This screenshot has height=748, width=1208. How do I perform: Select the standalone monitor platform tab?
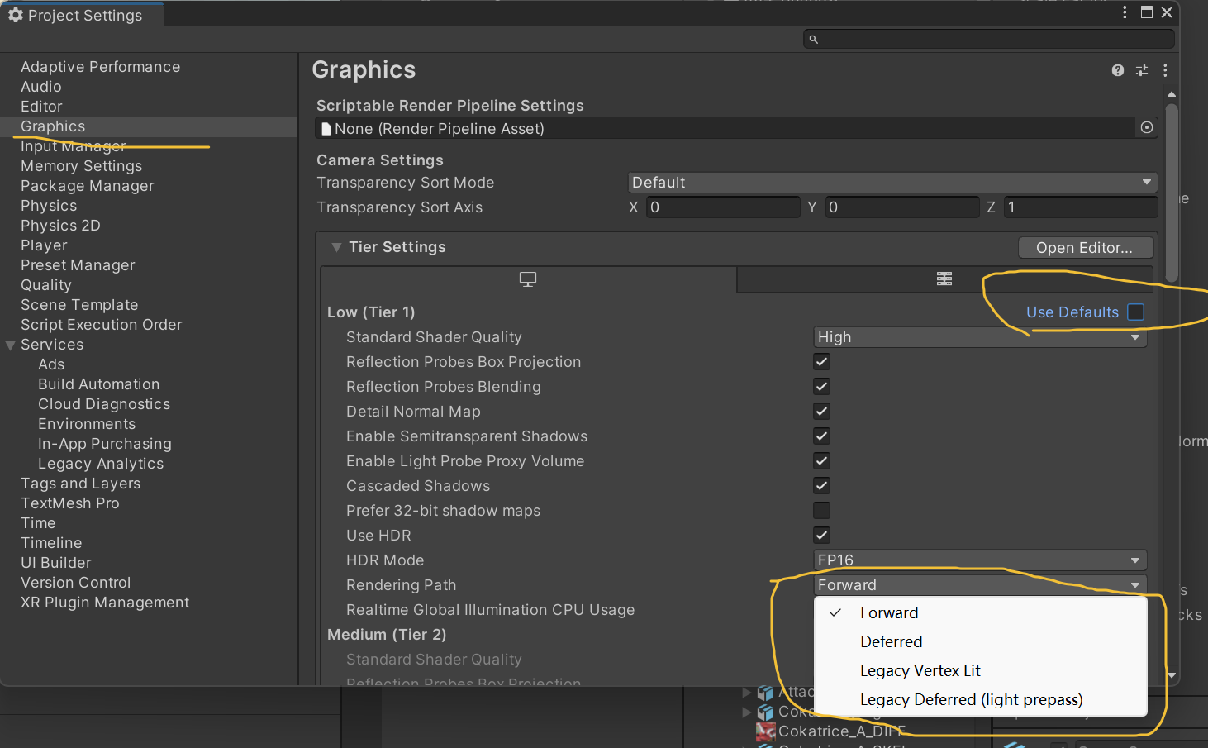coord(528,279)
